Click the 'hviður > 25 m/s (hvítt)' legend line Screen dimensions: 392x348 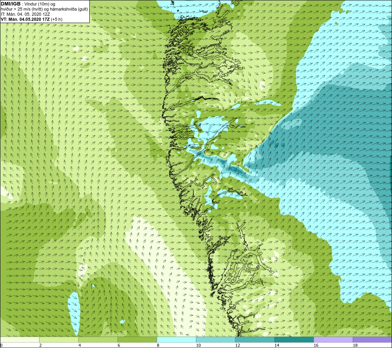[x=45, y=9]
